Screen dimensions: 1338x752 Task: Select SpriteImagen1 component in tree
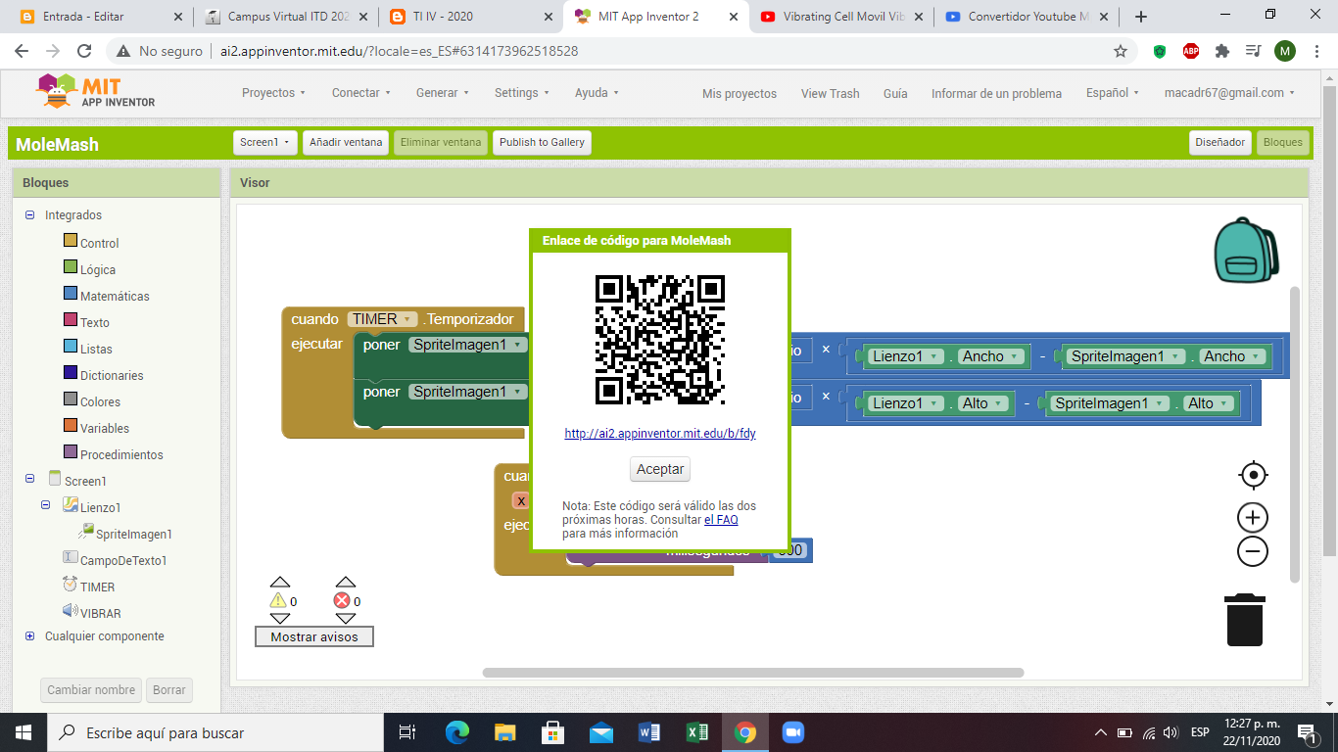tap(134, 534)
